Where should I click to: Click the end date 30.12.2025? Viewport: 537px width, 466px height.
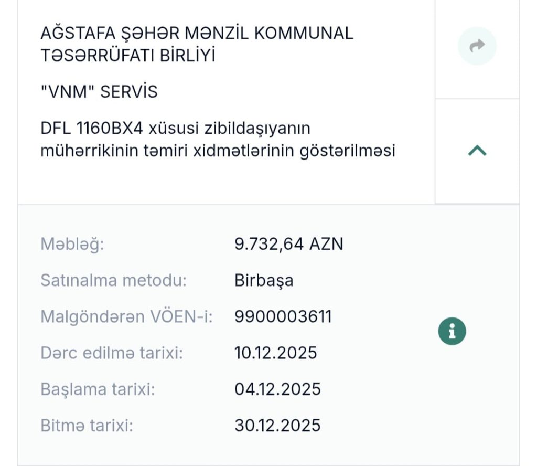click(x=277, y=425)
